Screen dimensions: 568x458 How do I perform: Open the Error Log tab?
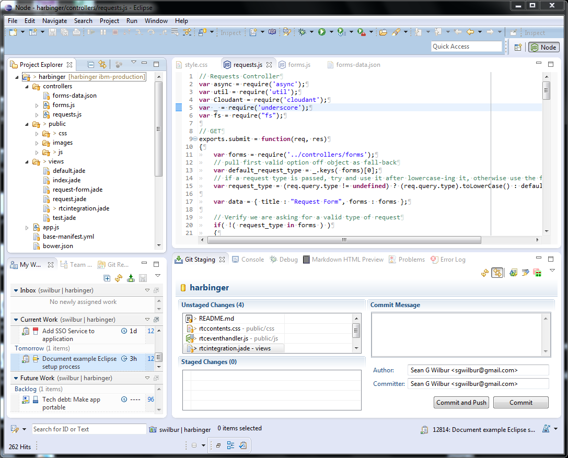click(x=448, y=259)
